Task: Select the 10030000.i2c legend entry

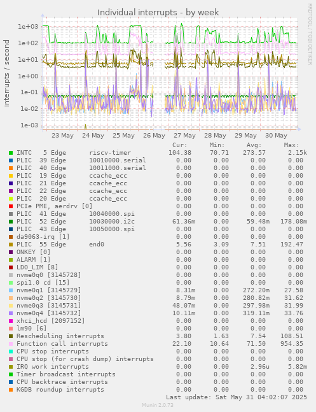Action: coord(76,222)
